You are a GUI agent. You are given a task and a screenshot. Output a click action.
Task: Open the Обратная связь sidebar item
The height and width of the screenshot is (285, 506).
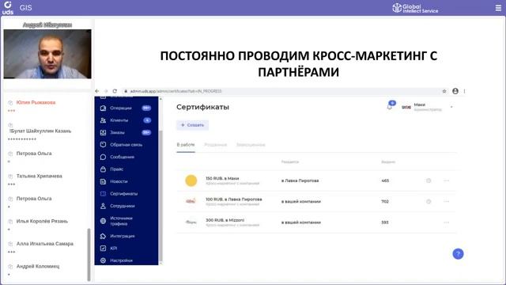(126, 145)
